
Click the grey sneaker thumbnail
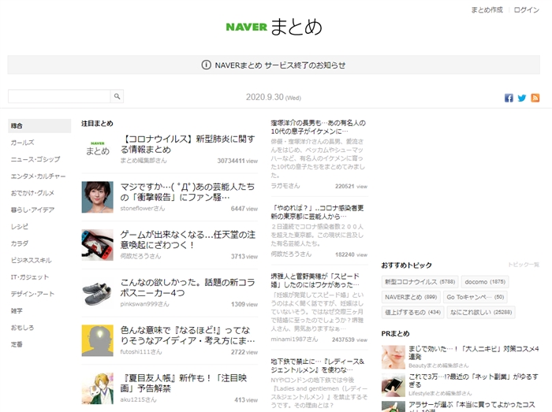click(x=98, y=292)
